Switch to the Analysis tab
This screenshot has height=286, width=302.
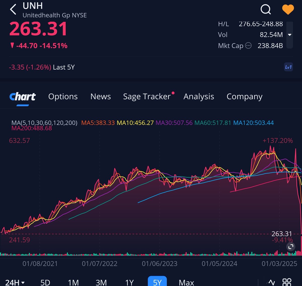click(x=199, y=96)
